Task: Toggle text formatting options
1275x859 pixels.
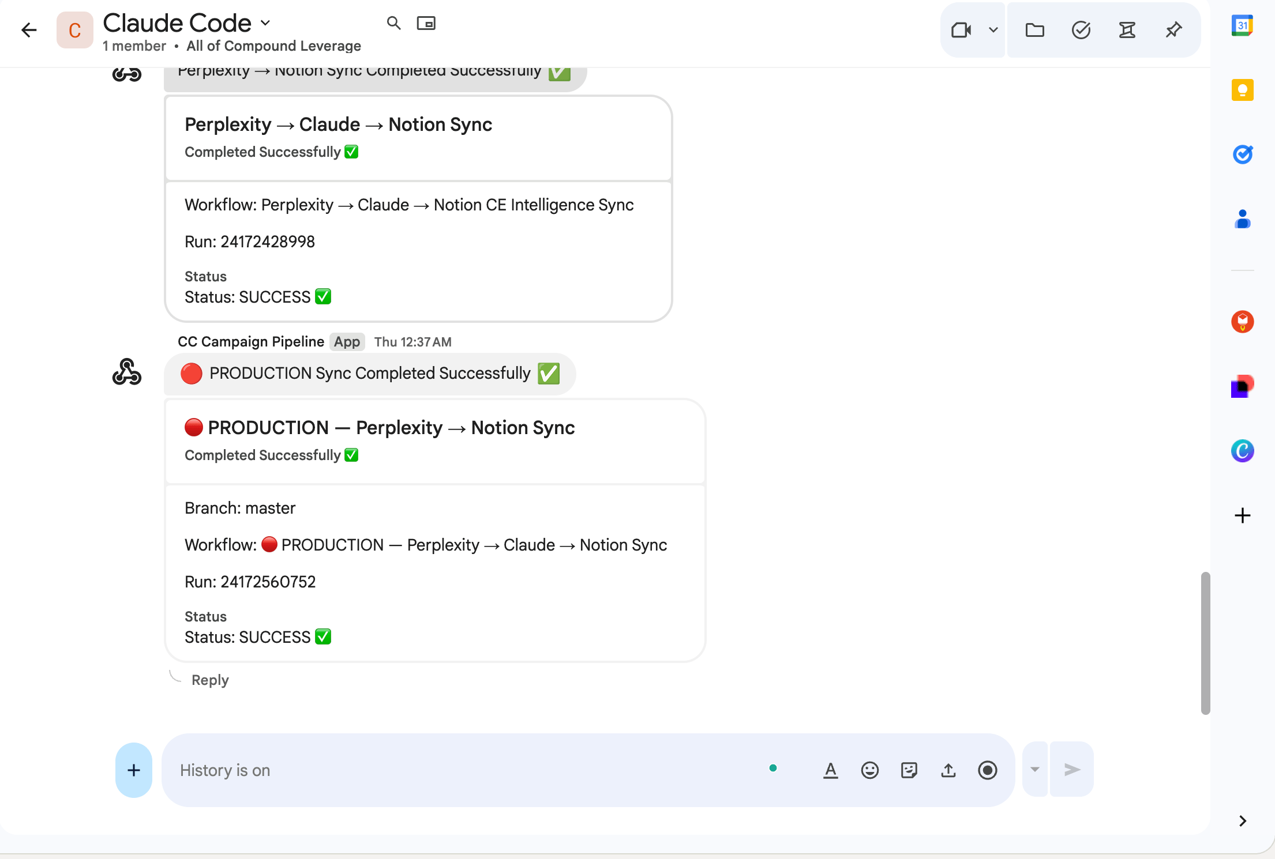Action: point(830,770)
